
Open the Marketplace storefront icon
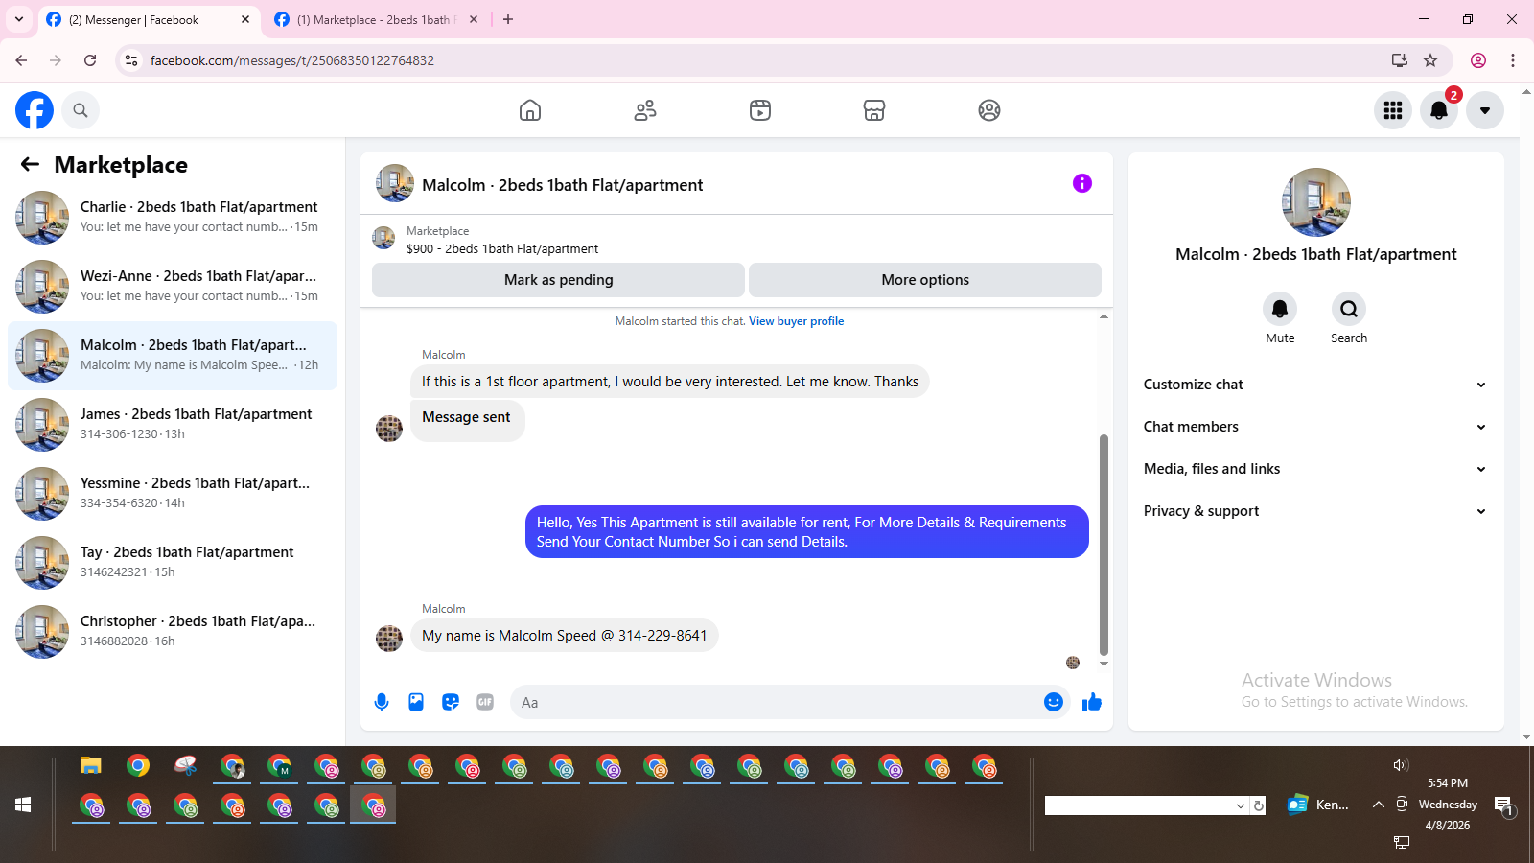click(874, 110)
